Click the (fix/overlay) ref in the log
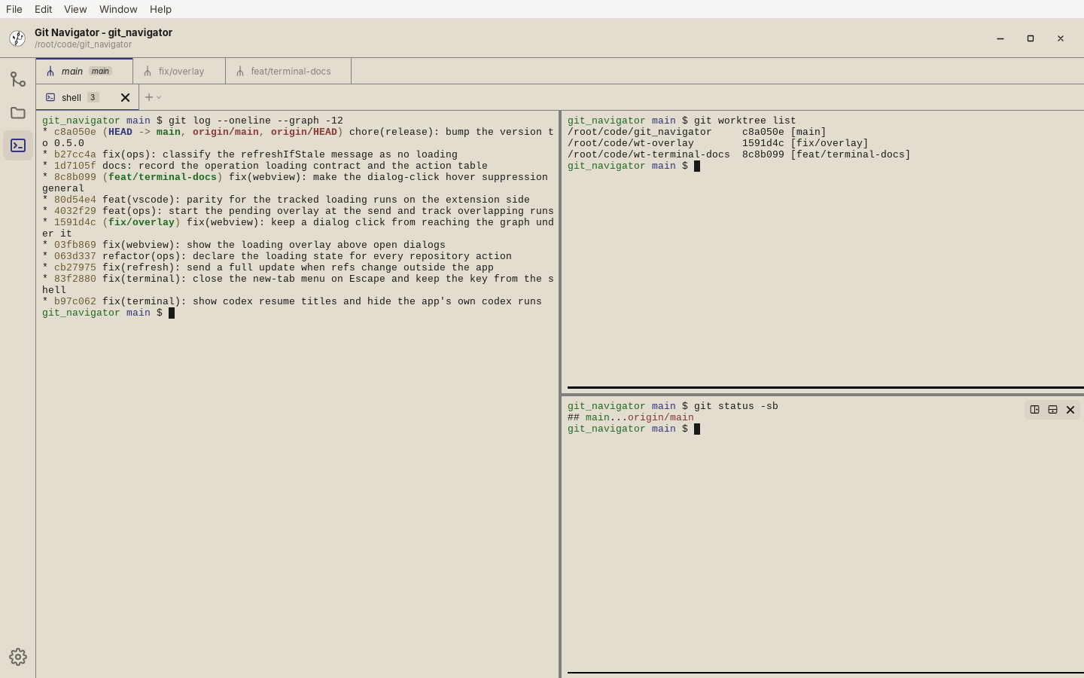Image resolution: width=1084 pixels, height=678 pixels. tap(142, 222)
